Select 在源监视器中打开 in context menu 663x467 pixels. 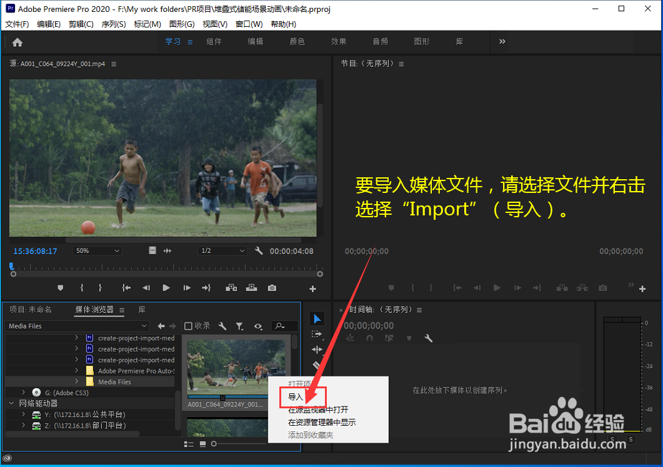pyautogui.click(x=319, y=410)
